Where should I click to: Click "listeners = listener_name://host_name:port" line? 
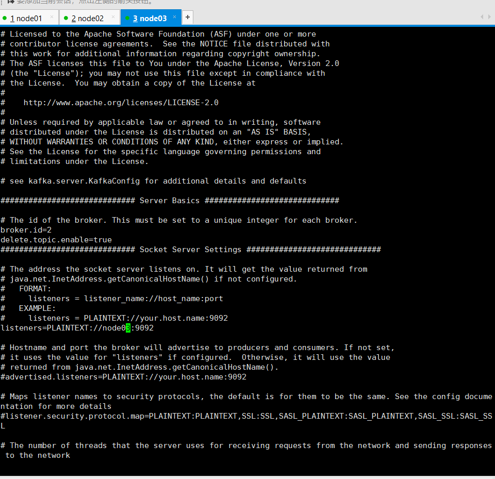click(112, 299)
